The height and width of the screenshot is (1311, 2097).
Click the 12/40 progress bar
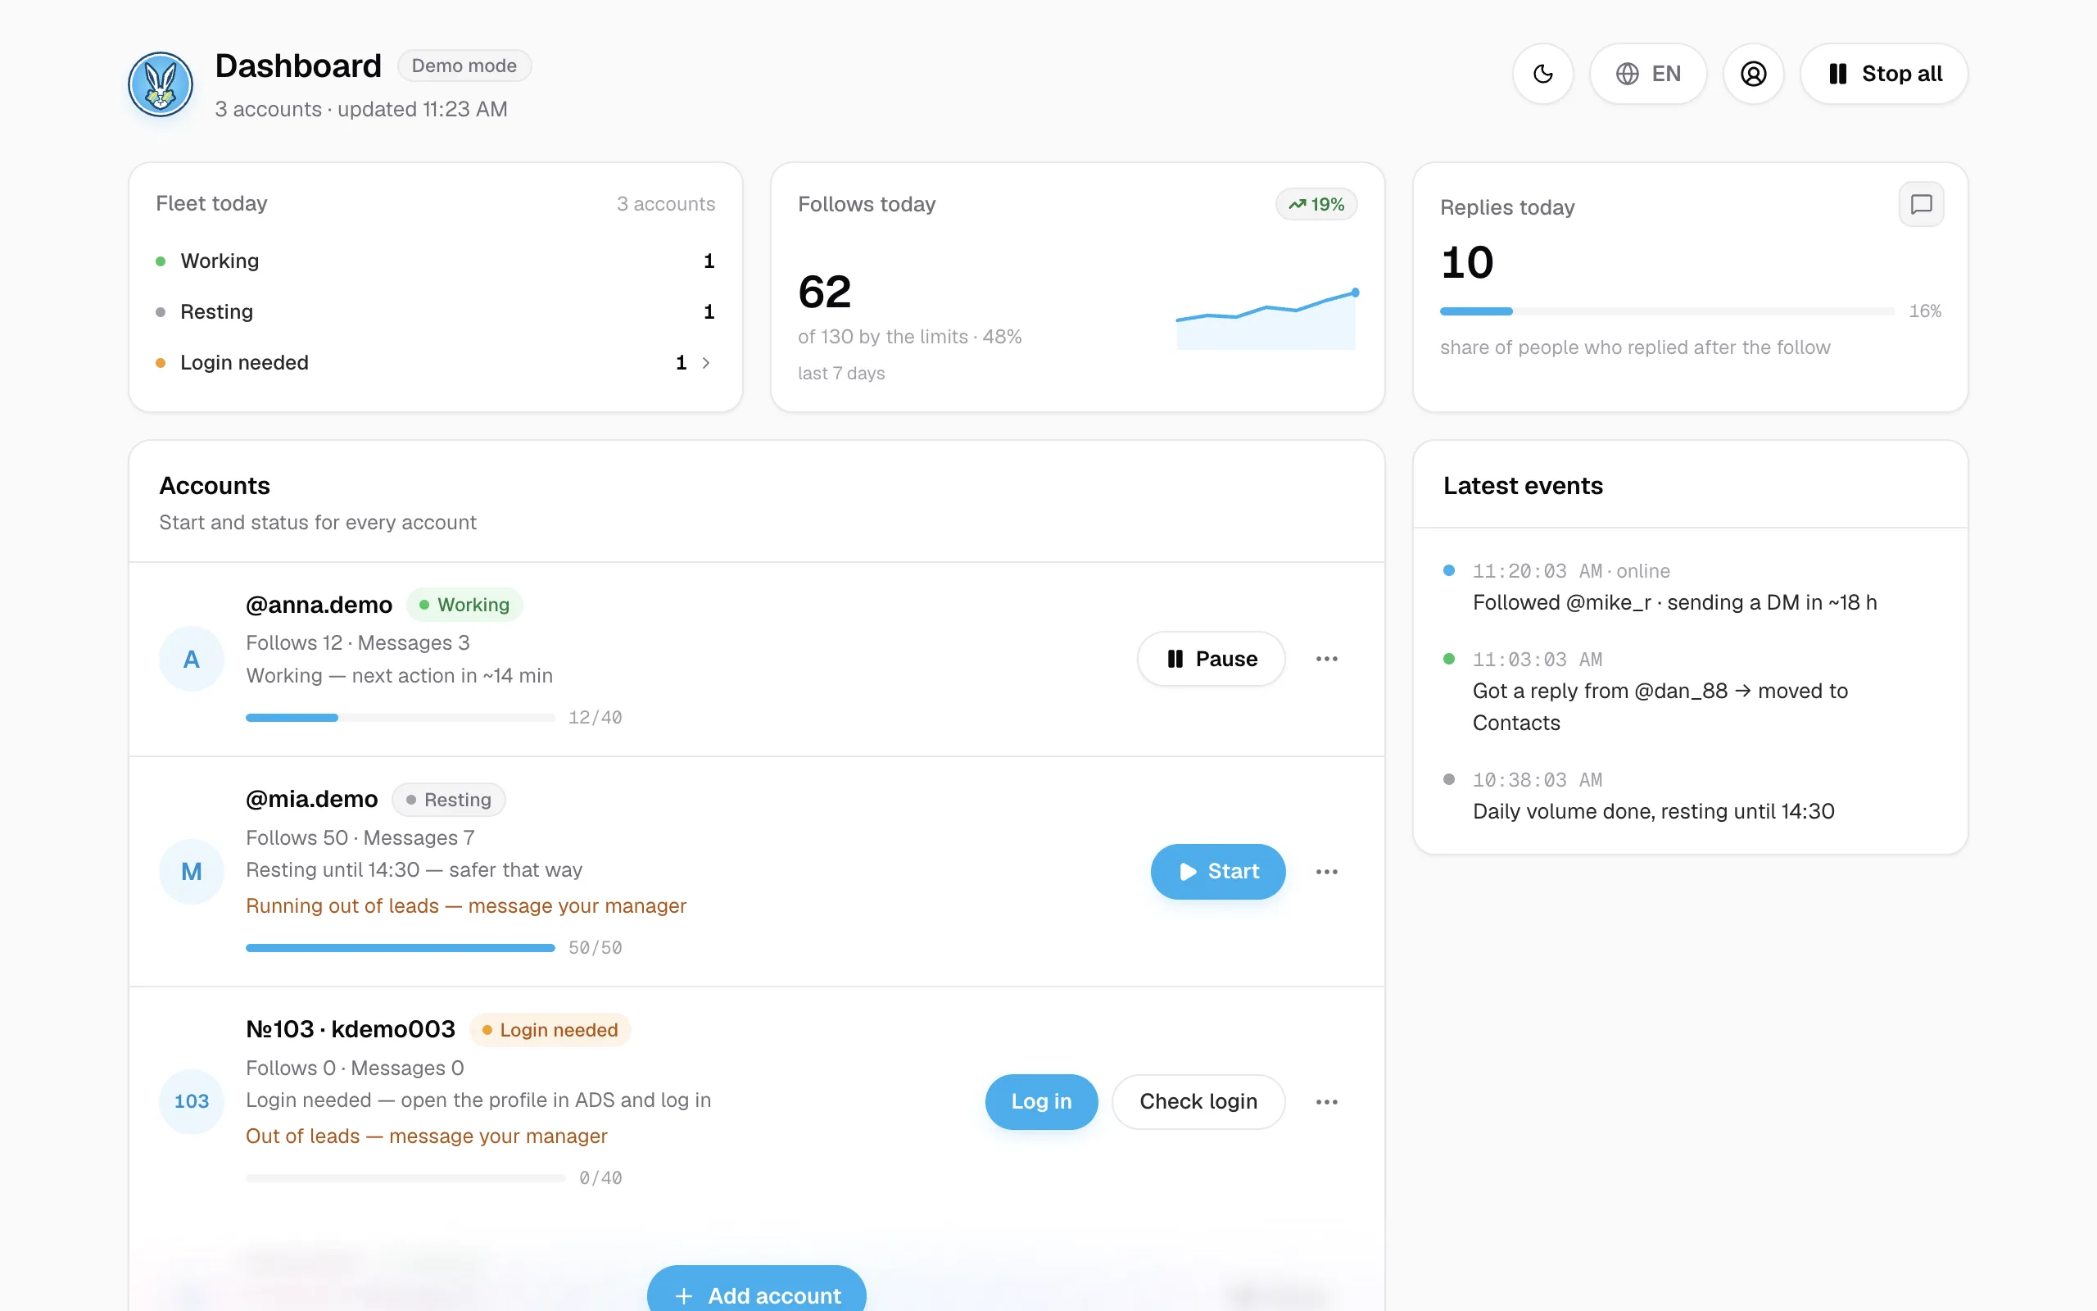point(401,718)
